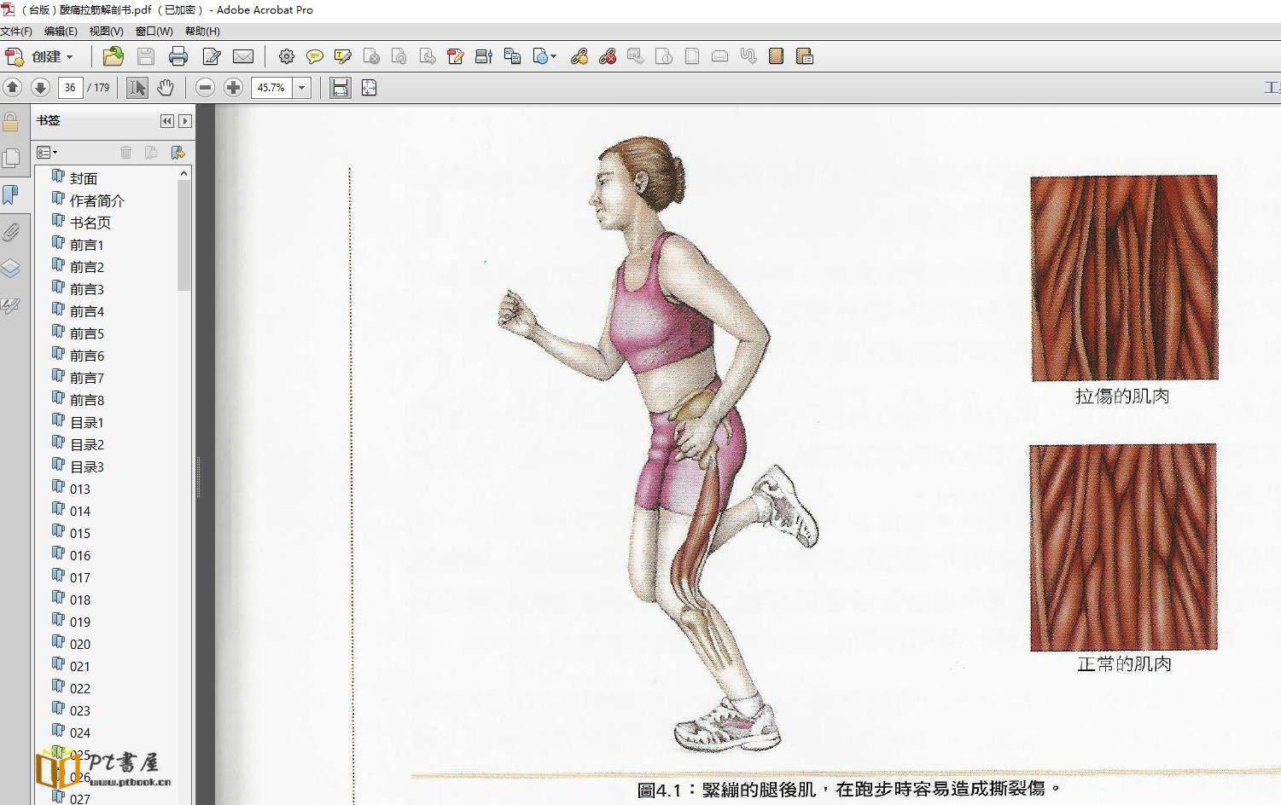Image resolution: width=1281 pixels, height=805 pixels.
Task: Open the 创建 dropdown
Action: coord(40,57)
